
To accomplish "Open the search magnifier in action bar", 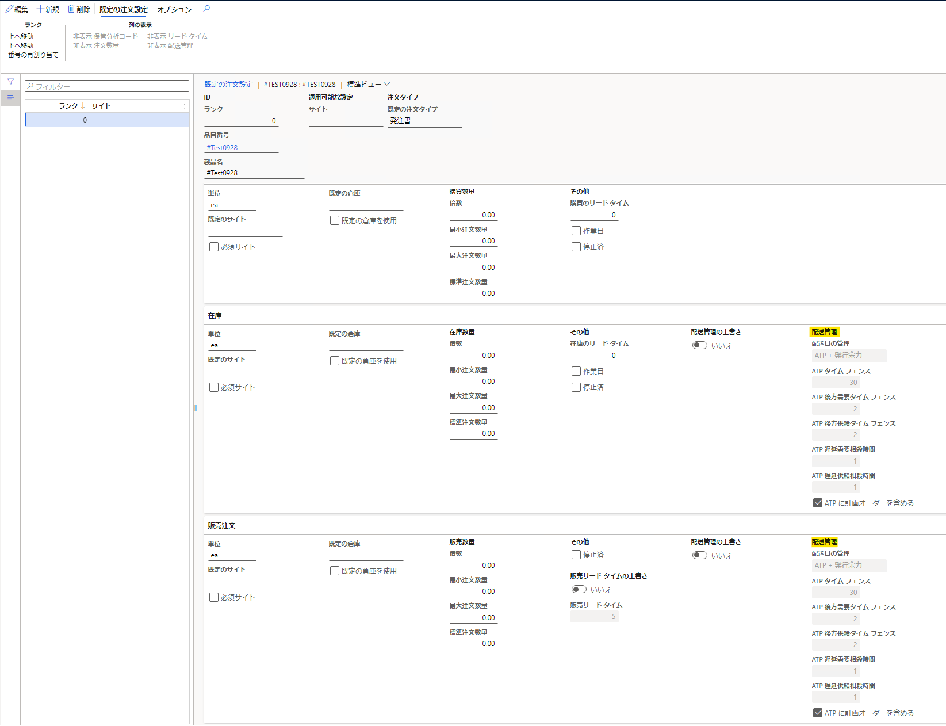I will [x=206, y=9].
